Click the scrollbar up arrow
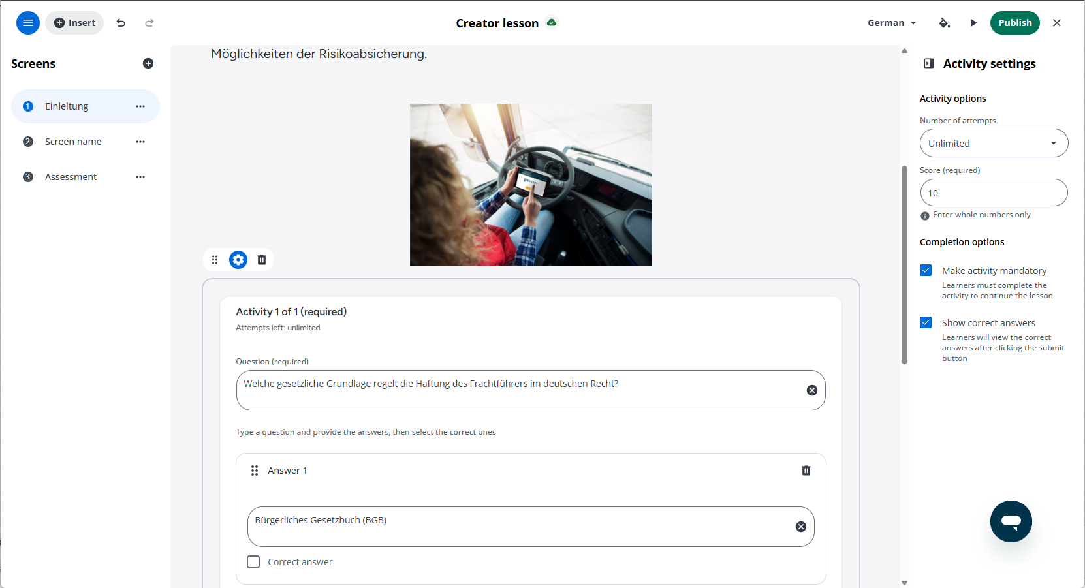The height and width of the screenshot is (588, 1085). [x=904, y=50]
